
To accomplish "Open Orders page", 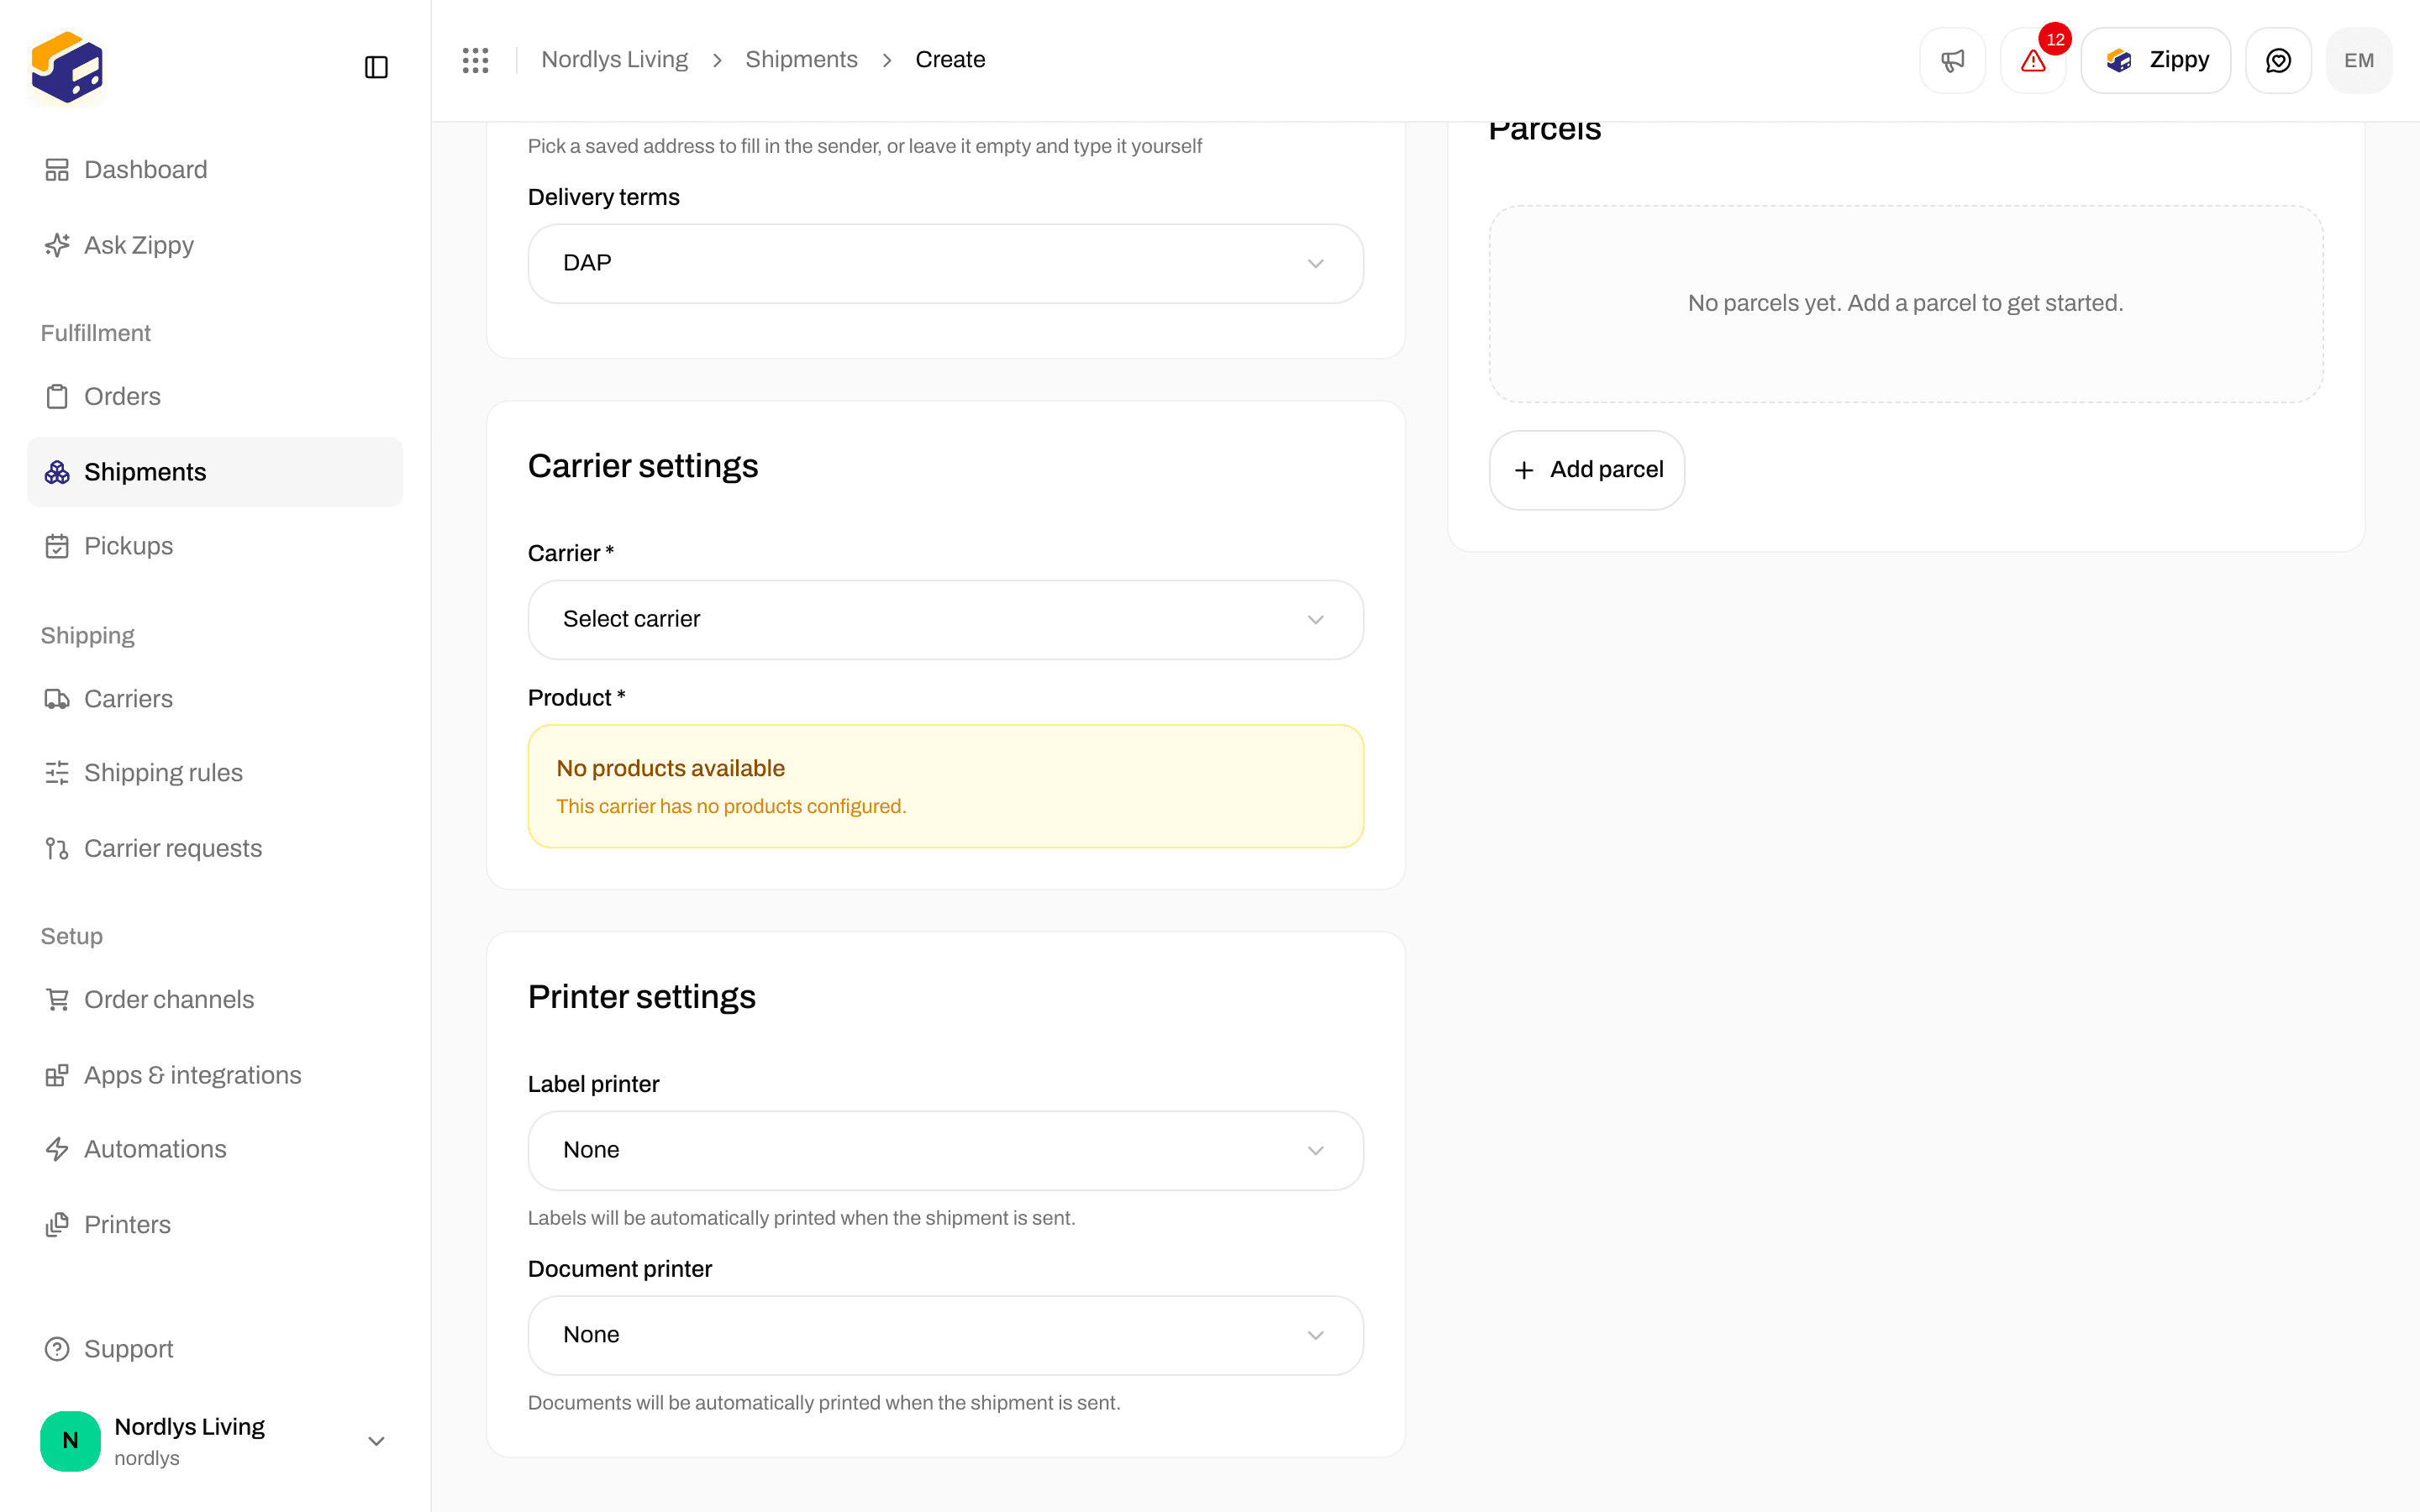I will (x=215, y=396).
